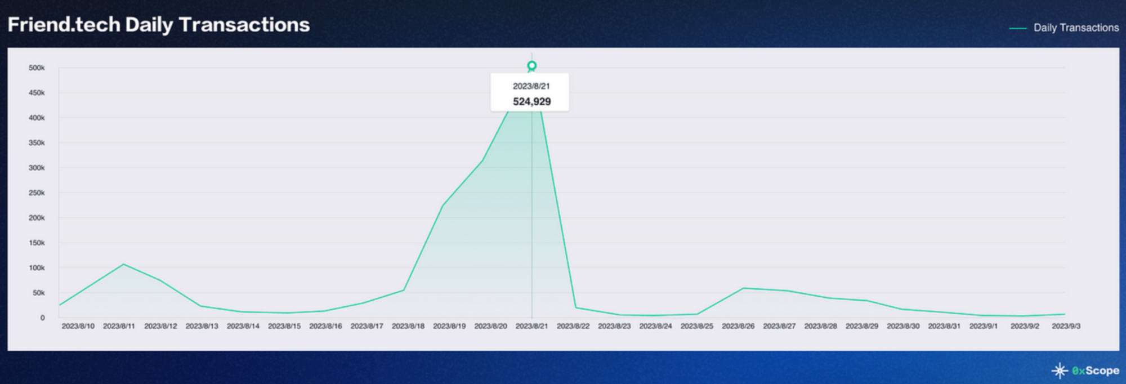Select the 2023/8/18 x-axis label
This screenshot has height=384, width=1126.
(408, 326)
